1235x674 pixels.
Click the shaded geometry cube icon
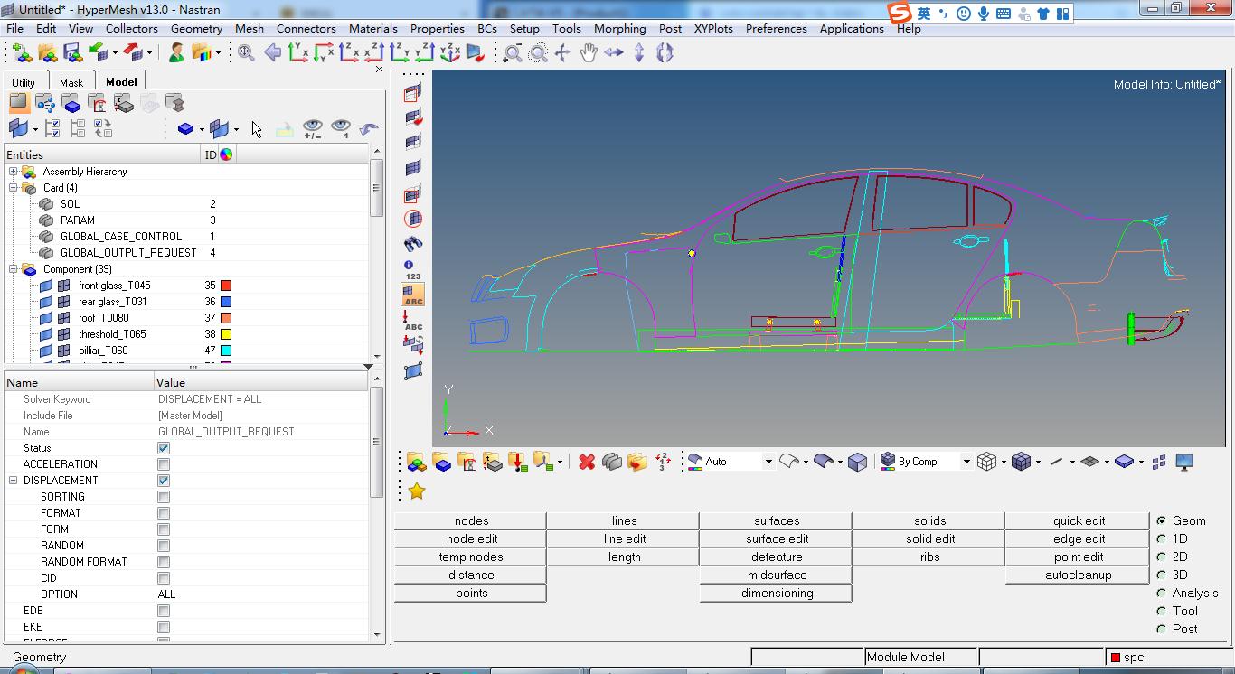[857, 462]
